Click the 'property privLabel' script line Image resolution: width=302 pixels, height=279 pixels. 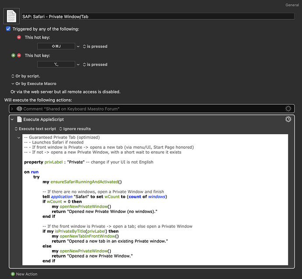point(88,162)
